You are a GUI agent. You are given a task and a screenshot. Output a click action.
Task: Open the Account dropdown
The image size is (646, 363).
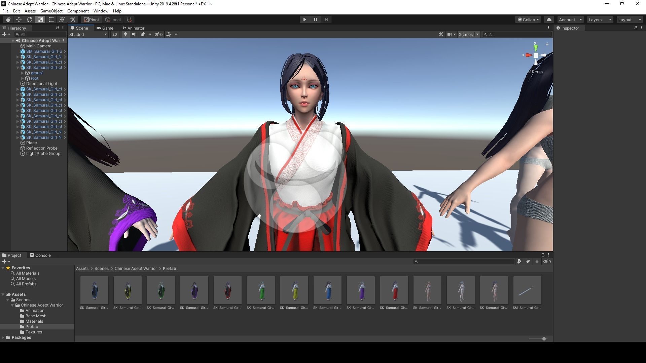pos(570,19)
